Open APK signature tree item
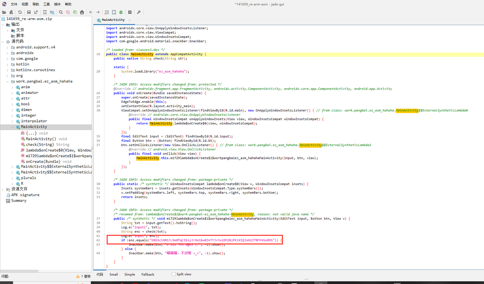This screenshot has width=484, height=284. click(23, 195)
